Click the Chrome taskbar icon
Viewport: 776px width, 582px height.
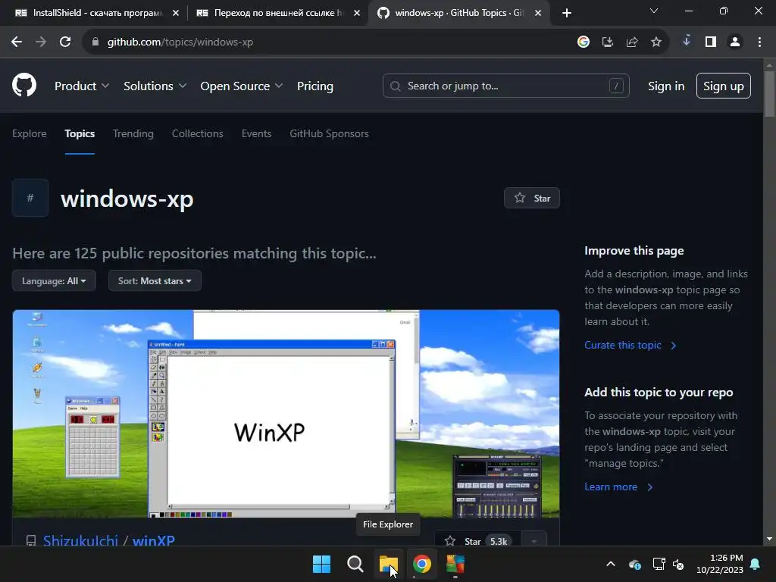click(421, 564)
